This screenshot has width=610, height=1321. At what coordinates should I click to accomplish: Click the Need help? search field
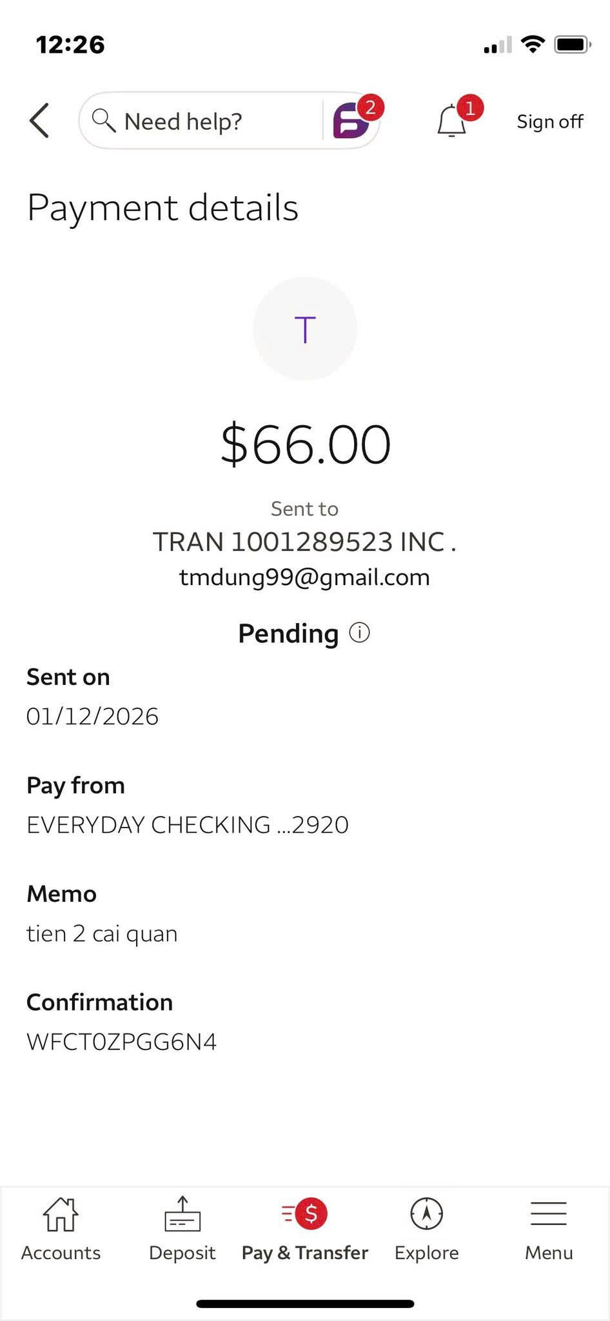click(x=200, y=121)
